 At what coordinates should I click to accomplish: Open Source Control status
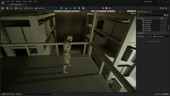coord(162,94)
